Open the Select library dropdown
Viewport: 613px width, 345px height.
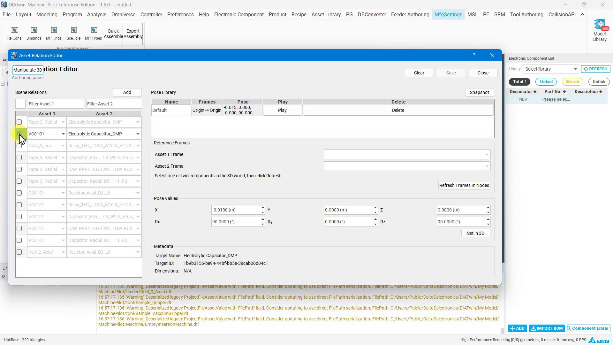(x=551, y=69)
